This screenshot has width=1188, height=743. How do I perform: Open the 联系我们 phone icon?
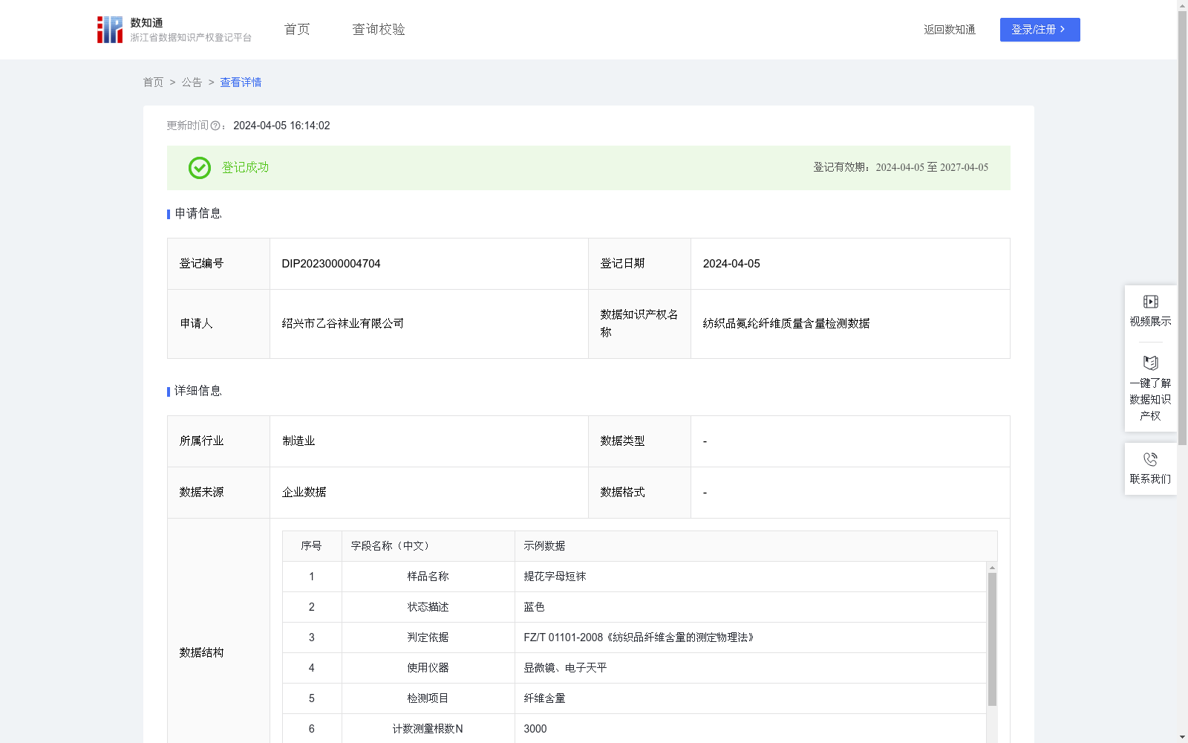[x=1150, y=458]
